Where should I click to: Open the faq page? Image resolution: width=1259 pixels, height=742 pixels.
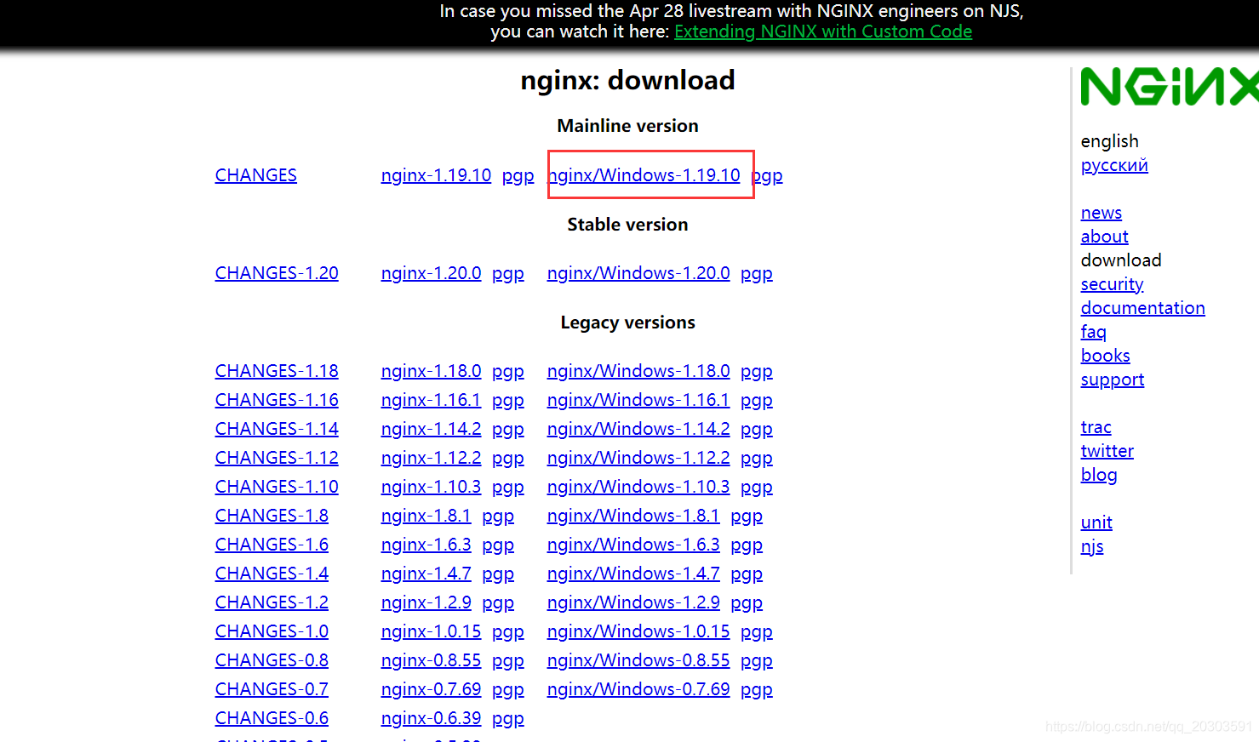click(x=1094, y=332)
